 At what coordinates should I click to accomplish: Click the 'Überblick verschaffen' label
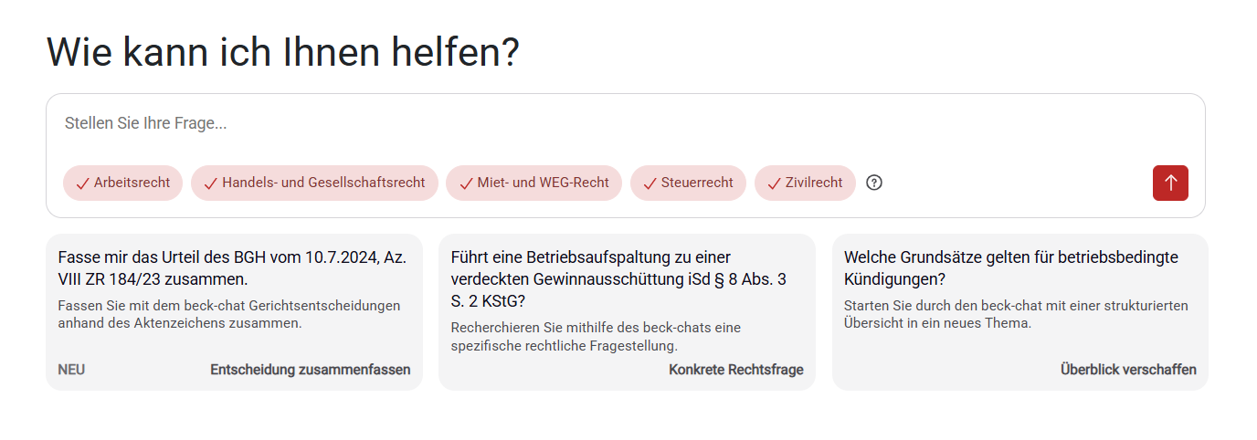coord(1127,370)
